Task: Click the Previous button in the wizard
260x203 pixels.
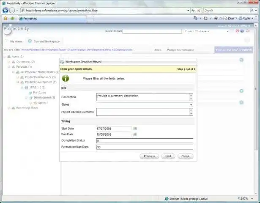Action: [149, 156]
